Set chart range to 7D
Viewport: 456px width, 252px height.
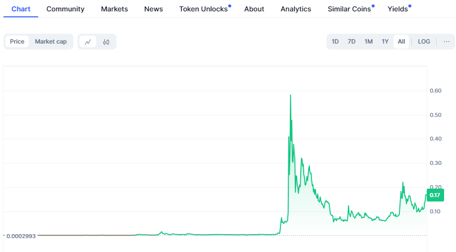point(351,42)
